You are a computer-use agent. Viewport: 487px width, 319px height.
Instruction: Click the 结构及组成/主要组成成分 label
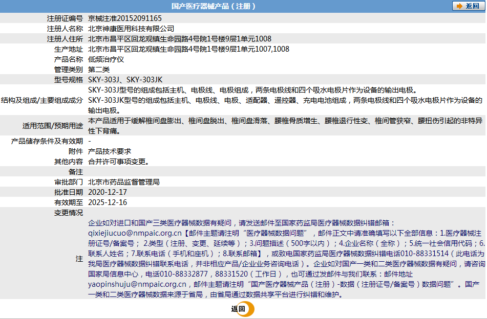(x=42, y=100)
